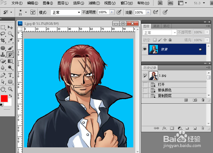Screen dimensions: 213x153
Task: Open the zoom level 51.3 dropdown
Action: [x=204, y=3]
